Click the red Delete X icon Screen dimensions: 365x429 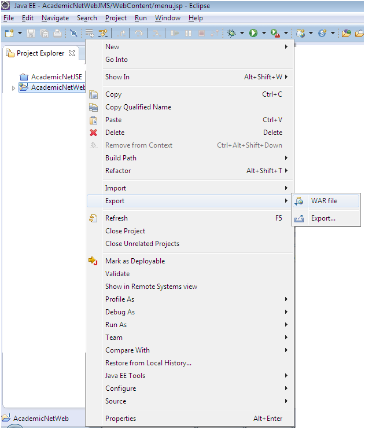[93, 133]
